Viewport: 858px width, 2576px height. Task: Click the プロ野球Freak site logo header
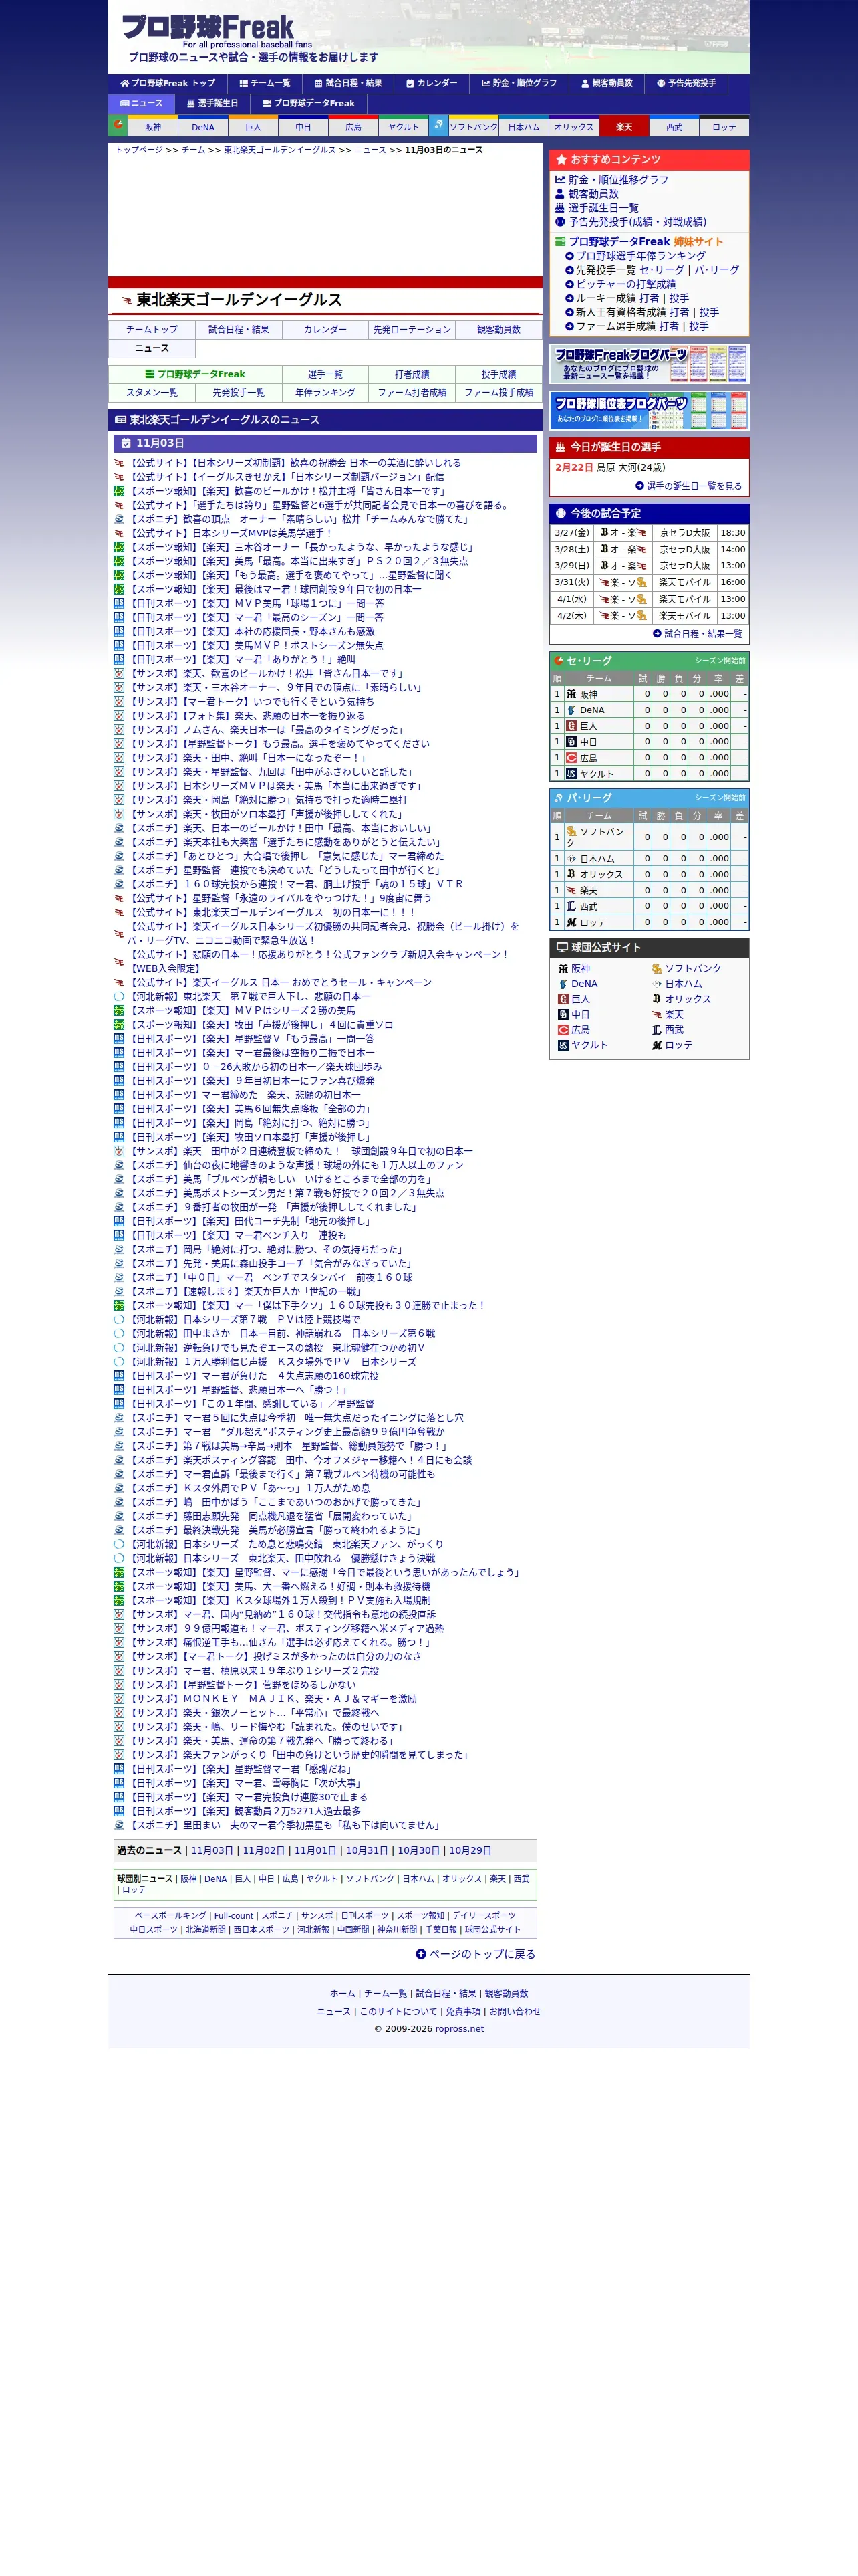click(208, 31)
